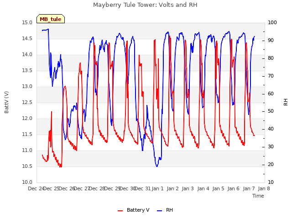Select the 12.0 tick on BattV axis
Image resolution: width=292 pixels, height=219 pixels.
tap(27, 119)
